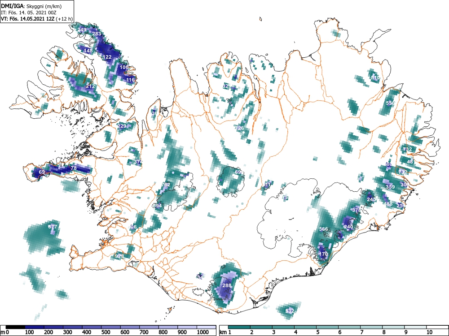
Task: Click the 'km 1' label of the legend
Action: 225,332
